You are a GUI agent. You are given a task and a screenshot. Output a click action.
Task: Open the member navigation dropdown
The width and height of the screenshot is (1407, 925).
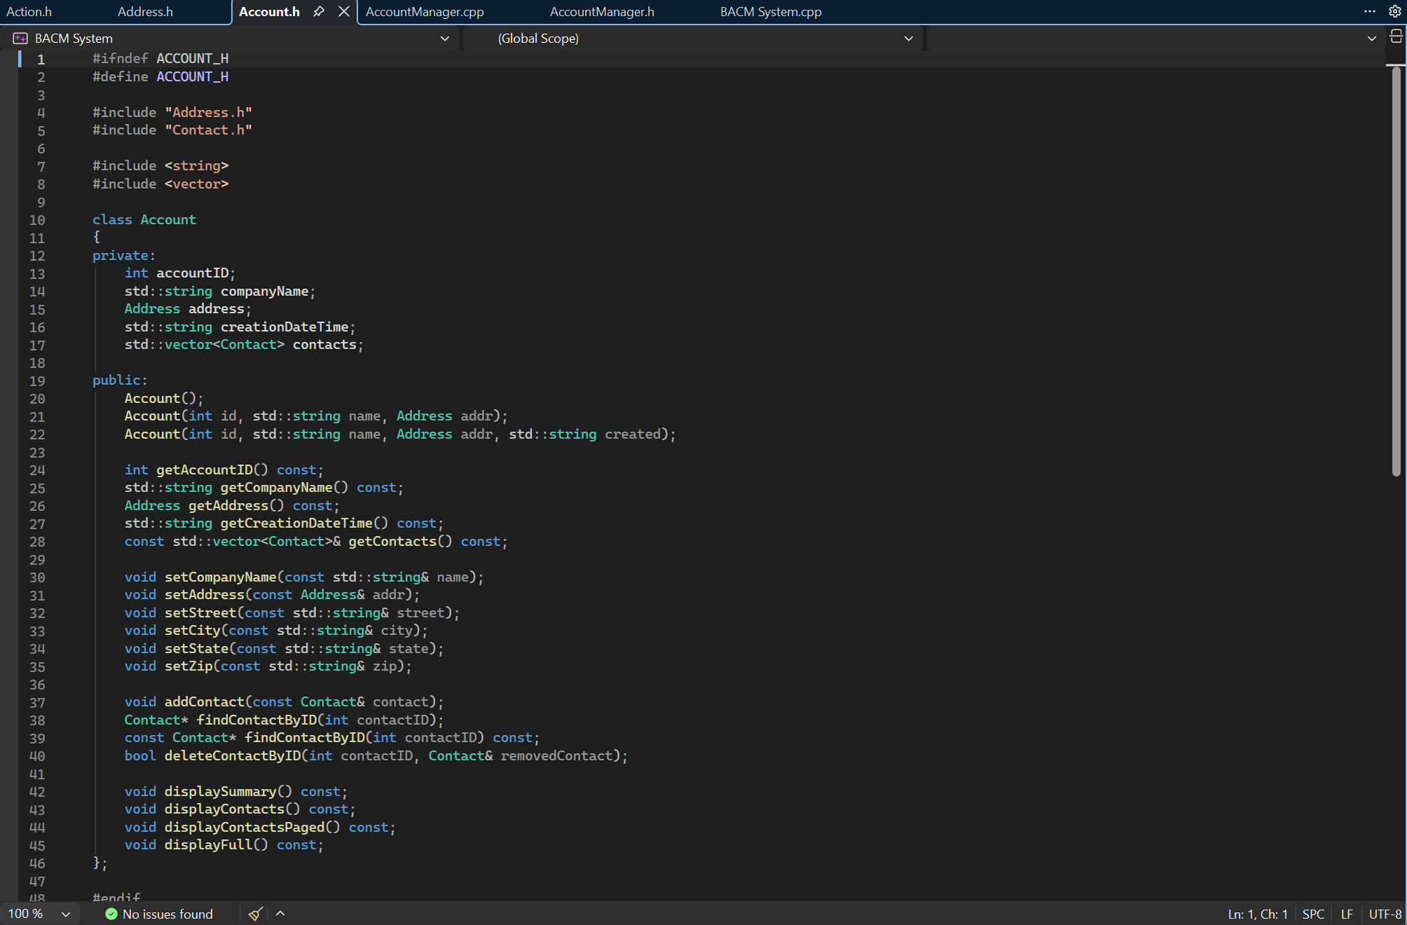1155,39
